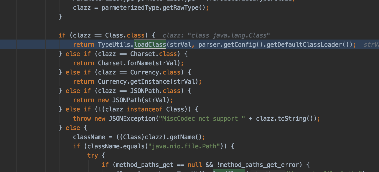Click the highlighted loadClass method call

pos(150,45)
